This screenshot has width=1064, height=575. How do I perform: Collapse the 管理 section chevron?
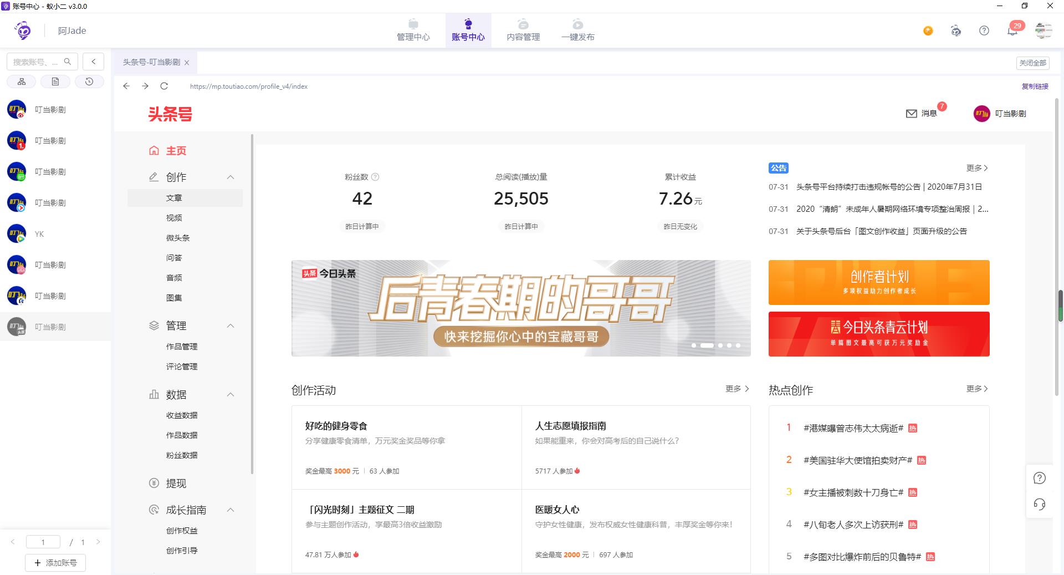[x=231, y=325]
